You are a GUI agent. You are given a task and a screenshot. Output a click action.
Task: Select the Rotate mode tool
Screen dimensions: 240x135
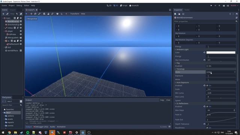(35, 14)
